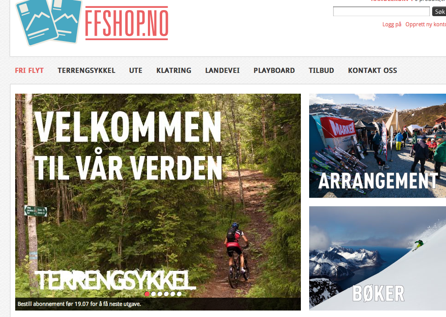View the TILBUD offers menu
Screen dimensions: 446x317
pyautogui.click(x=322, y=70)
